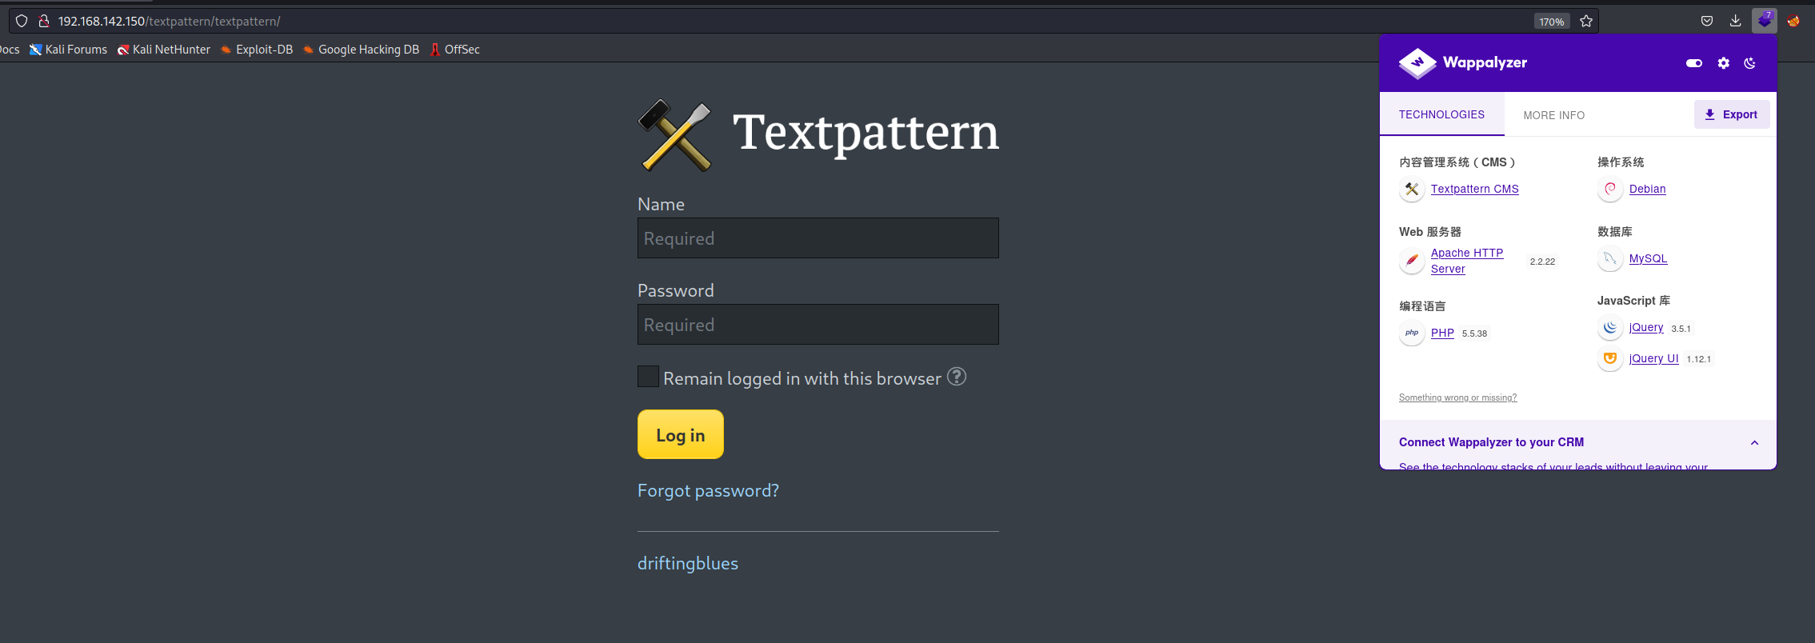Screen dimensions: 1815x643
Task: Click the Export button in Wappalyzer
Action: (1731, 114)
